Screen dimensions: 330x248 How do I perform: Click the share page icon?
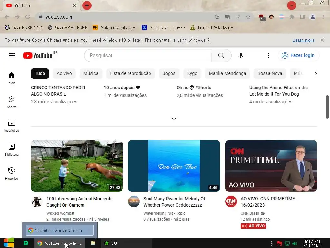coord(238,17)
